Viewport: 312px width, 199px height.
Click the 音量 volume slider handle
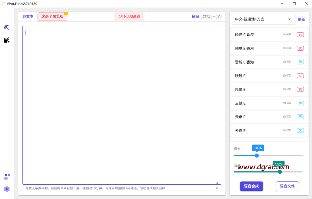280,172
